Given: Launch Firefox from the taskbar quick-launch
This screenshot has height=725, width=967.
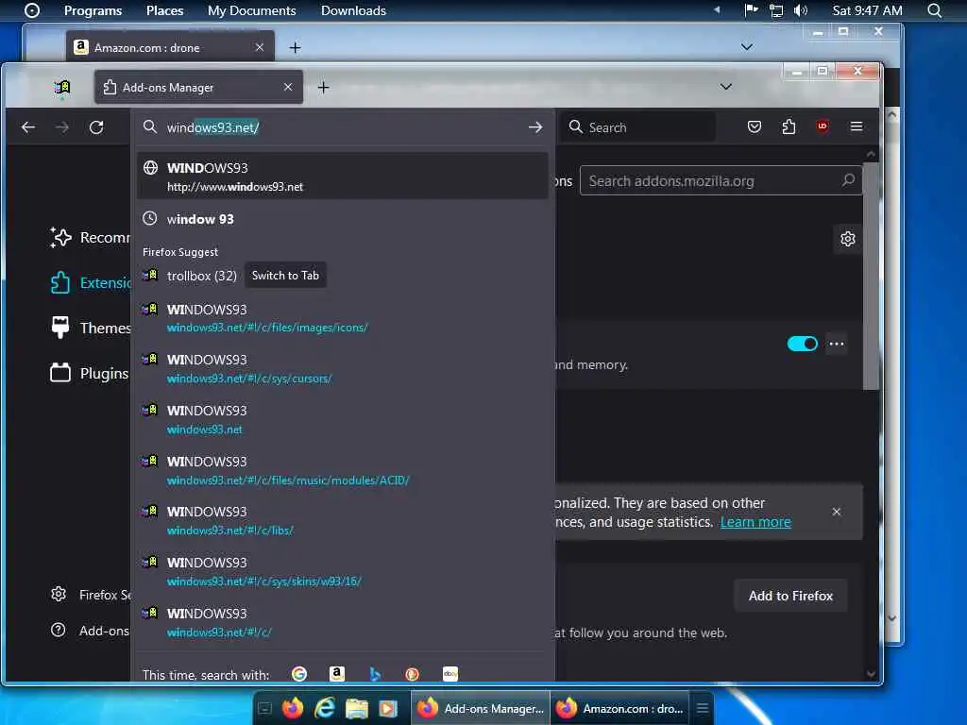Looking at the screenshot, I should click(x=293, y=708).
